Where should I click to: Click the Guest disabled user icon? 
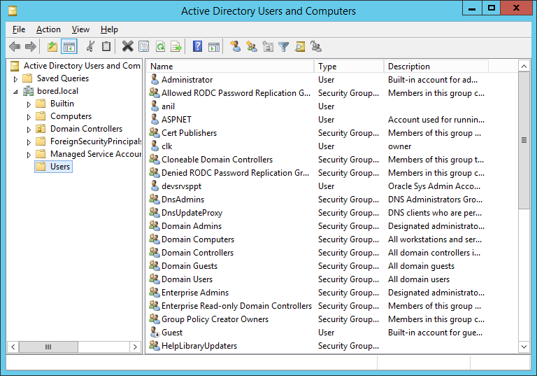tap(155, 333)
